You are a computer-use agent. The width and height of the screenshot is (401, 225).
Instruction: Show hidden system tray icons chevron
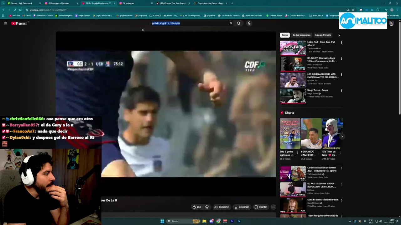[x=350, y=221]
